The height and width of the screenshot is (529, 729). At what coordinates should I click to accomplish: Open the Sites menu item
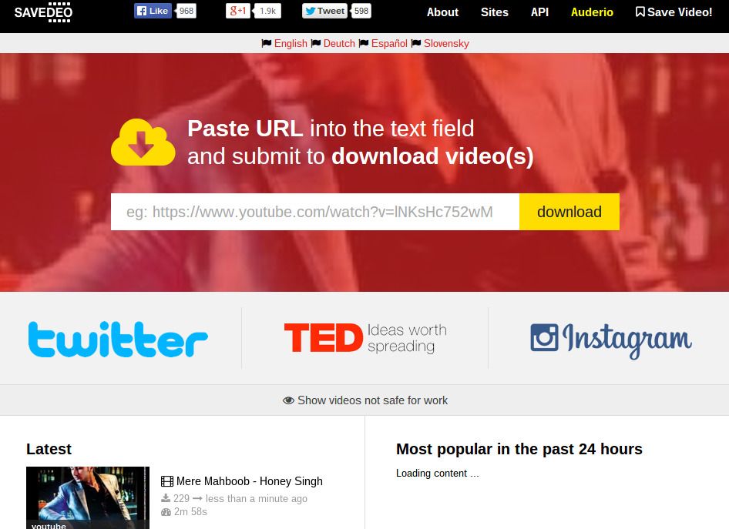pos(494,12)
